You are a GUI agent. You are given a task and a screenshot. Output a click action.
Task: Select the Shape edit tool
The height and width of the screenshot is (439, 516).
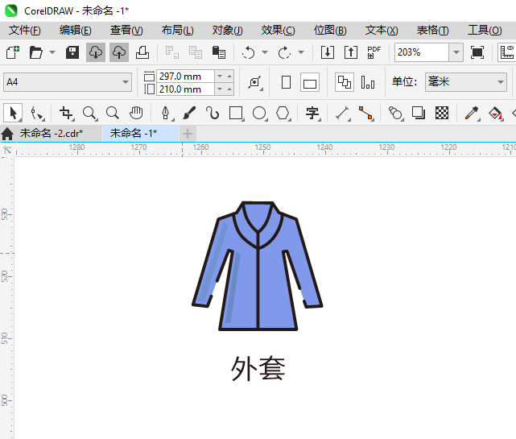click(x=37, y=114)
